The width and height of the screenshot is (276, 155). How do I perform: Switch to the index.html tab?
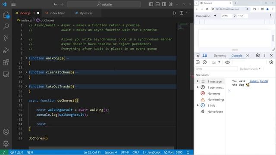57,13
